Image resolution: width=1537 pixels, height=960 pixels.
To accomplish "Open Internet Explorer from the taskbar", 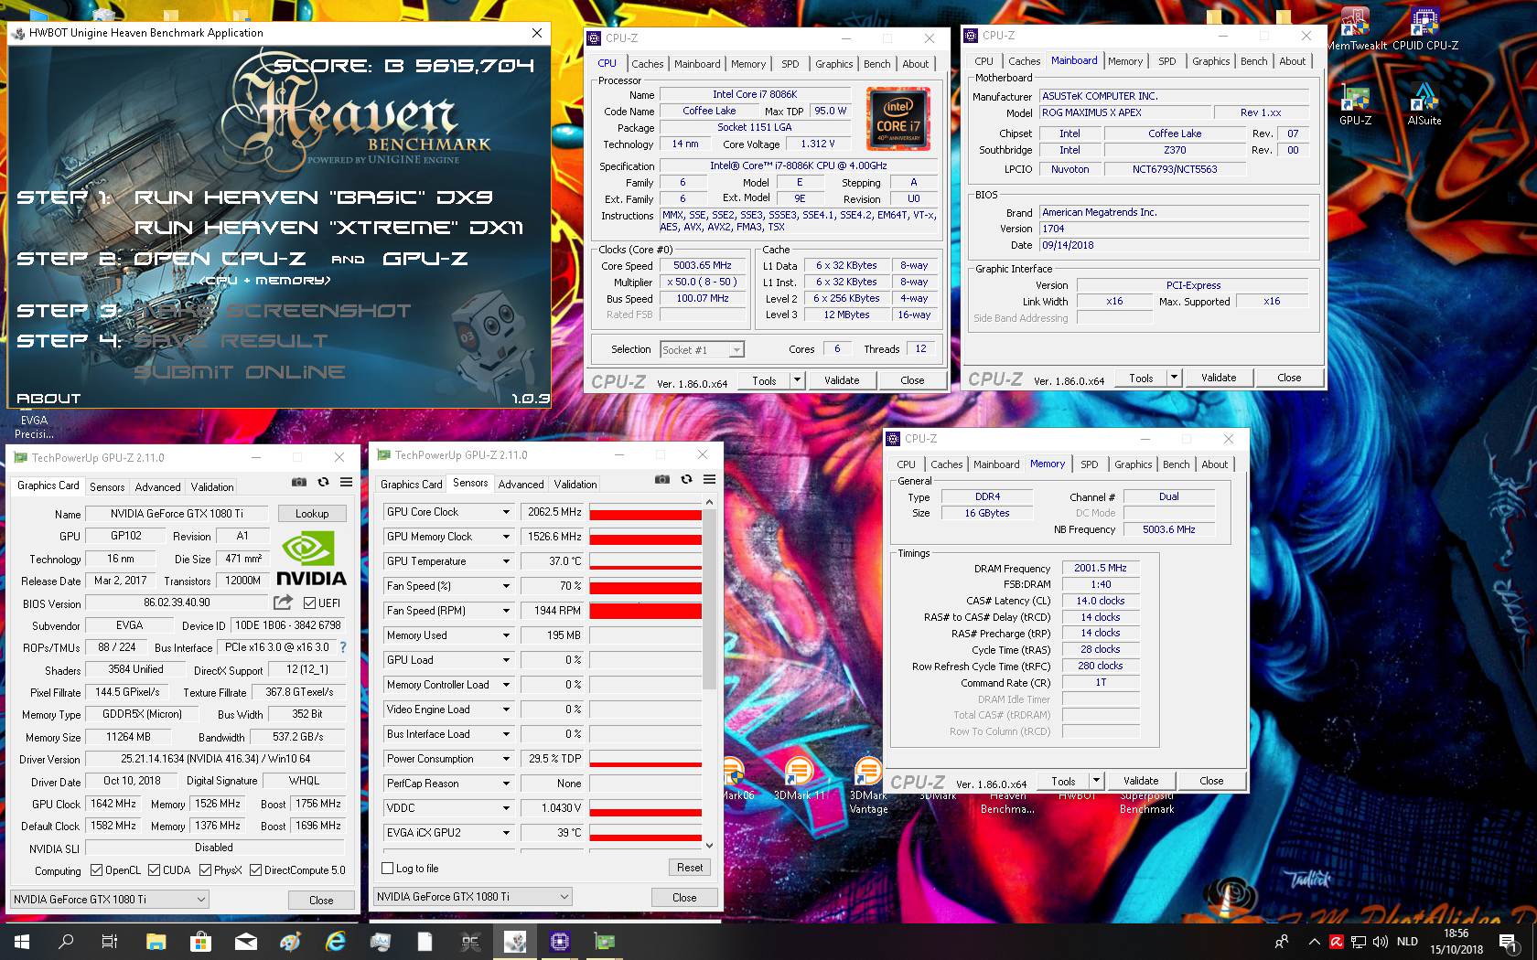I will point(336,941).
